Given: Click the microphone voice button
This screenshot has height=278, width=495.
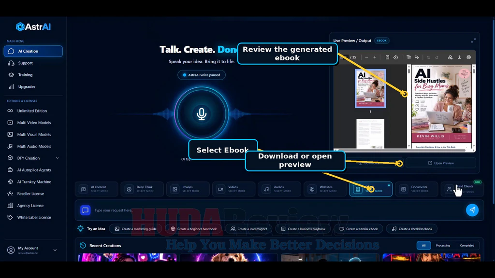Looking at the screenshot, I should 202,114.
